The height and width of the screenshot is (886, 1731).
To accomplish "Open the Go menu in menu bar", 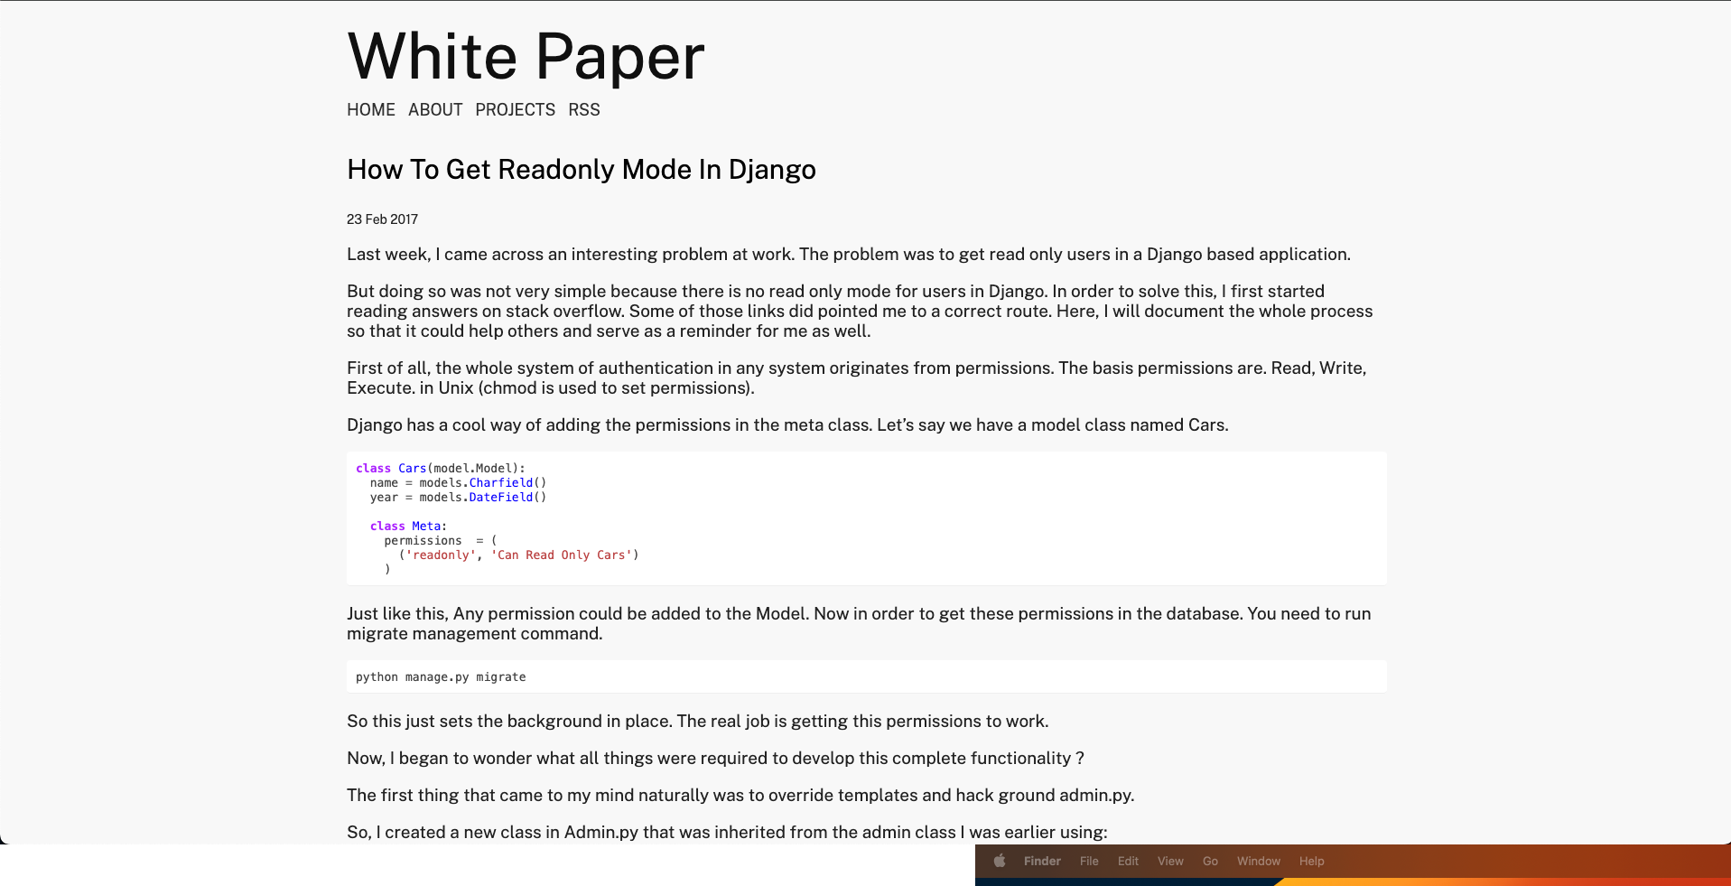I will 1210,862.
